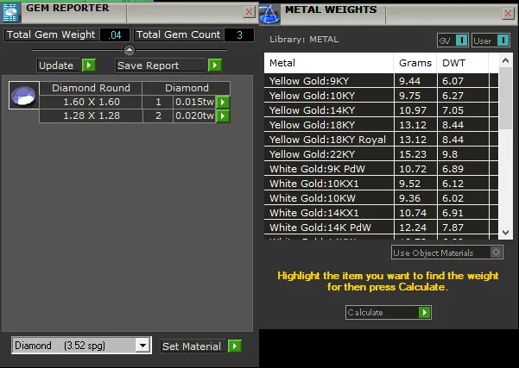Click the 7.87 DWT value for 14K PdW
519x368 pixels.
[463, 228]
